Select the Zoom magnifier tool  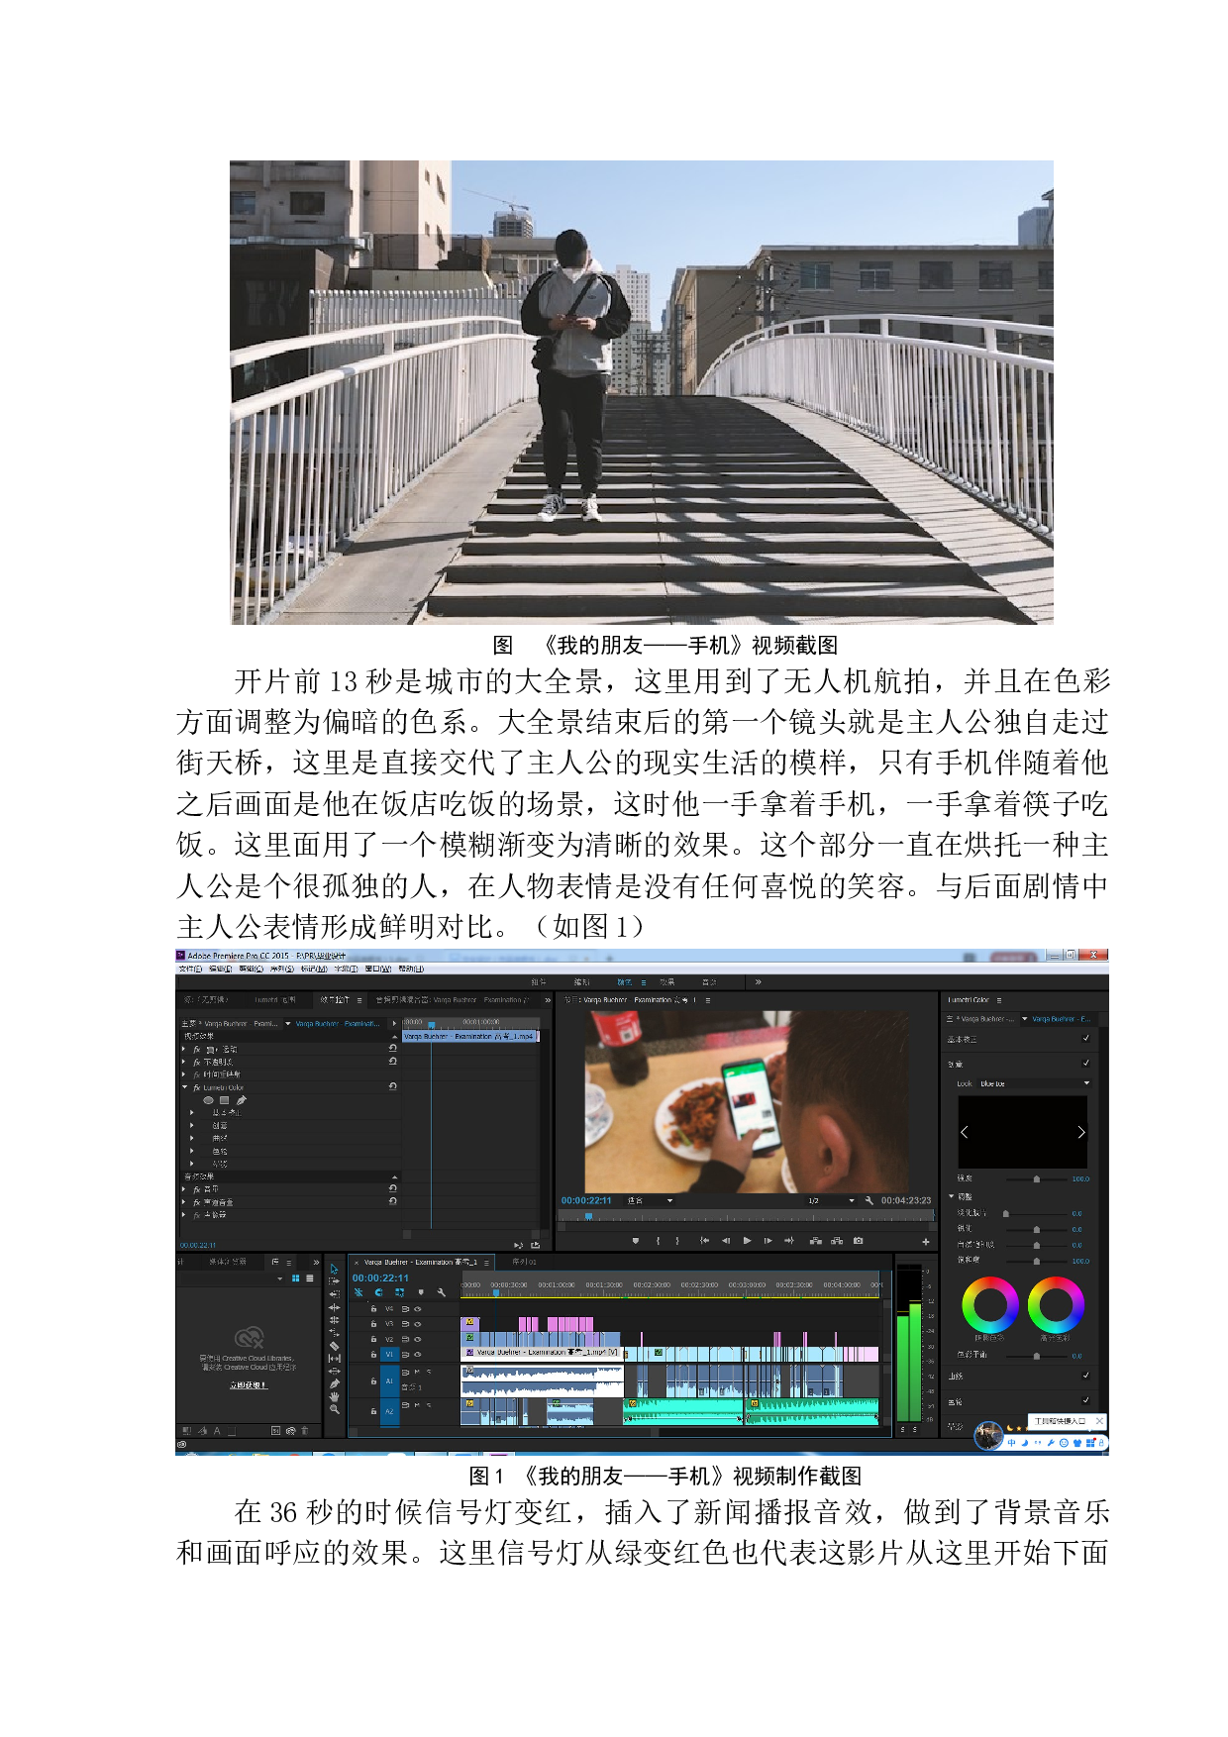tap(334, 1409)
